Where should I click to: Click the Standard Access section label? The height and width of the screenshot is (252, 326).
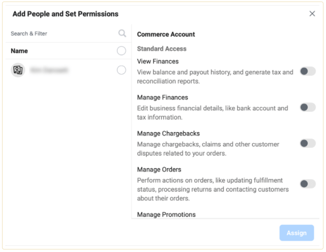(x=162, y=49)
